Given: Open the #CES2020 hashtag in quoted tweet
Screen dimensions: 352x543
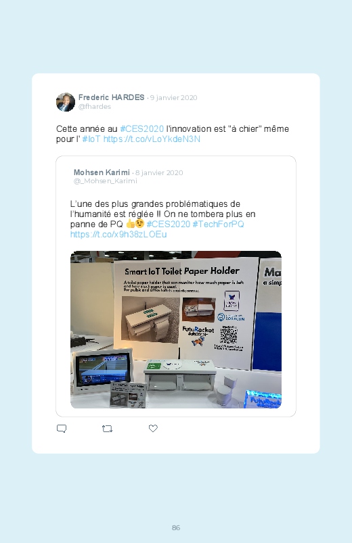Looking at the screenshot, I should click(168, 224).
